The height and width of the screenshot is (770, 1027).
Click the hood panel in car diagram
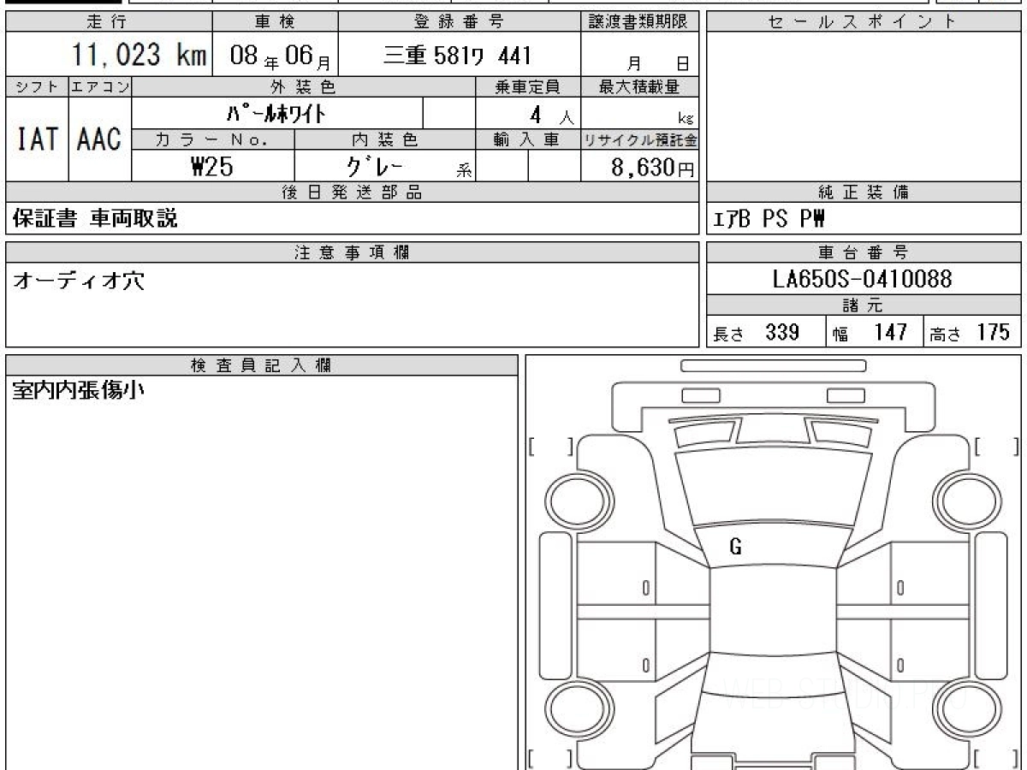(773, 487)
